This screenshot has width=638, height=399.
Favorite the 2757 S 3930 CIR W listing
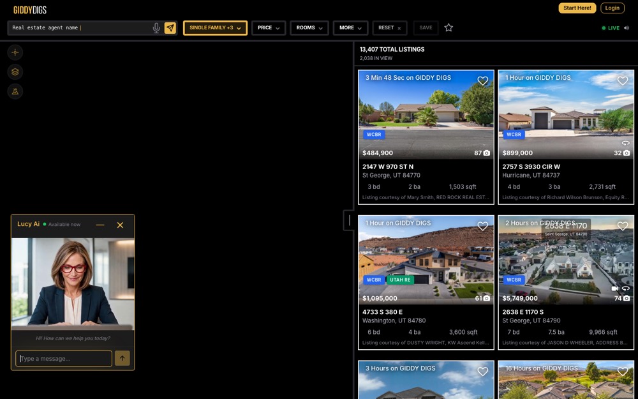click(x=623, y=81)
